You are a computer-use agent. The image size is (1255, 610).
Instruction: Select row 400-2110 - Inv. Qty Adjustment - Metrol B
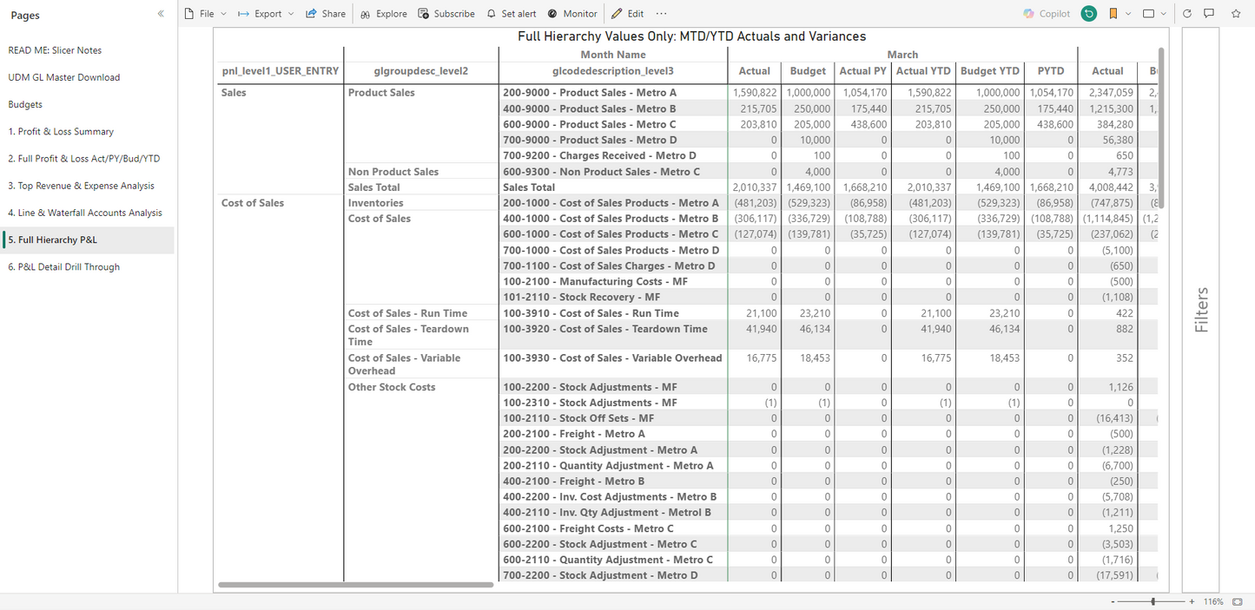[612, 513]
